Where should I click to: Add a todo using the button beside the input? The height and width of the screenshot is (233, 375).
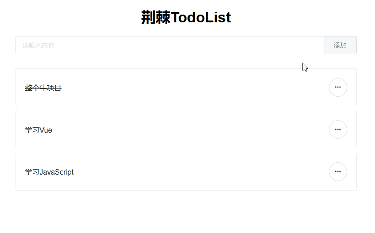(340, 45)
